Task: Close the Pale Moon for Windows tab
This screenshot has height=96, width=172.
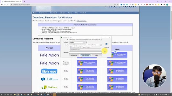Action: 21,2
